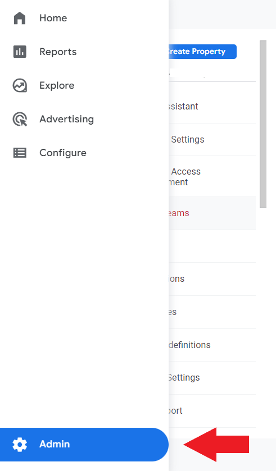Open the Custom definitions entry

(x=212, y=345)
